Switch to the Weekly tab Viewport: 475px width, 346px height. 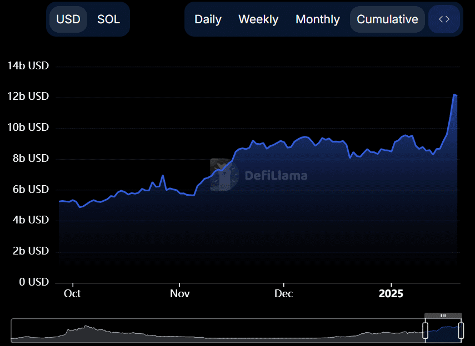(258, 19)
